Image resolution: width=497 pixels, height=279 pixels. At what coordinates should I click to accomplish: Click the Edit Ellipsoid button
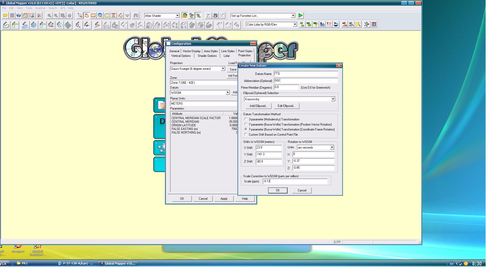click(x=286, y=106)
